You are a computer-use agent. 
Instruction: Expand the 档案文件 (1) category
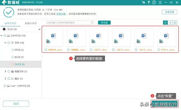[5, 71]
